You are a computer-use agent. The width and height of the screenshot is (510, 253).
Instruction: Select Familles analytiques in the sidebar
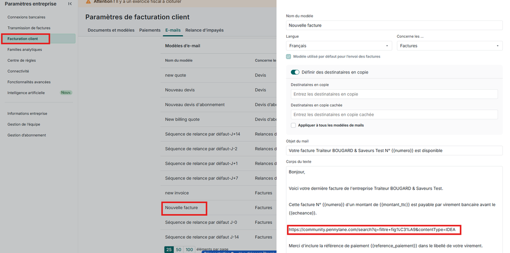(x=25, y=49)
